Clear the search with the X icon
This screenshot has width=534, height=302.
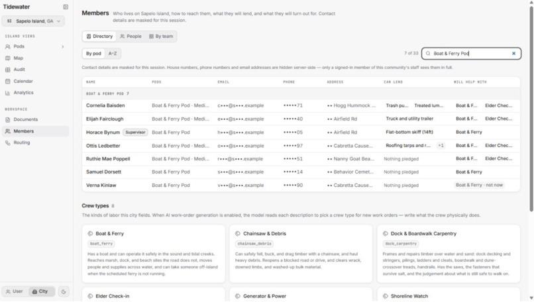tap(513, 54)
